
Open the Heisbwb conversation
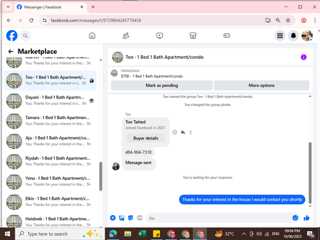coord(50,221)
